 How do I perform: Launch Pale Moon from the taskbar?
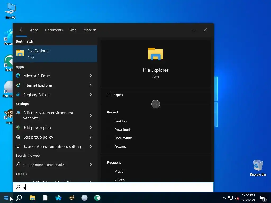point(84,198)
